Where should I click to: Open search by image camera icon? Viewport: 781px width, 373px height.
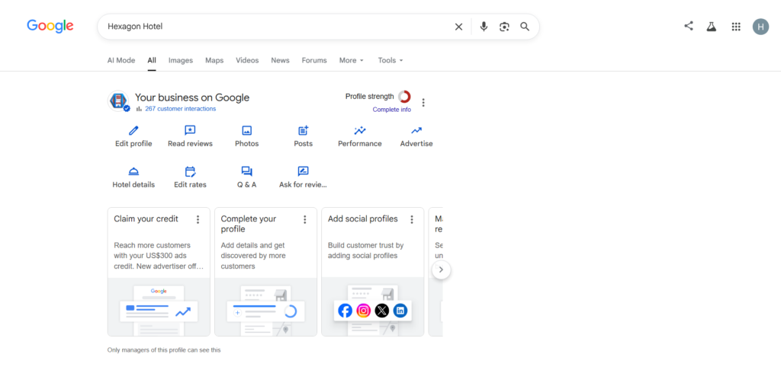pos(504,27)
